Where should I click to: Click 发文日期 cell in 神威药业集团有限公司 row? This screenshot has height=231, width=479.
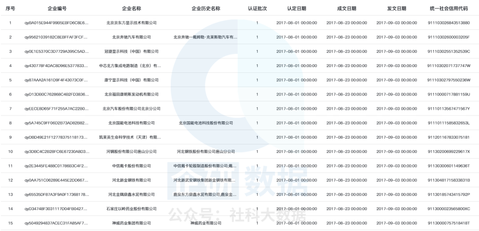397,223
